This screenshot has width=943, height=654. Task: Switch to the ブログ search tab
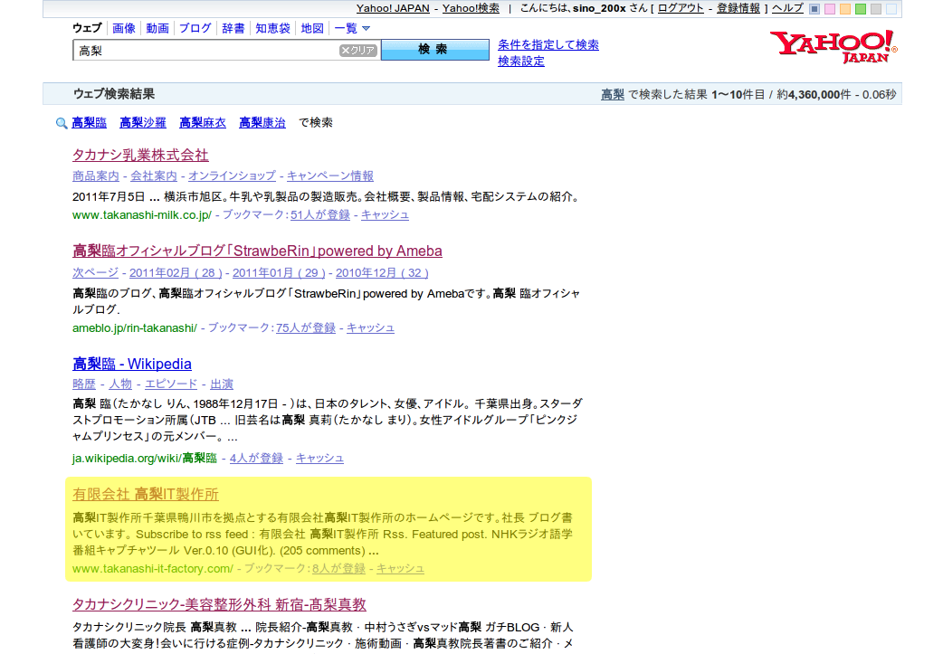tap(195, 28)
